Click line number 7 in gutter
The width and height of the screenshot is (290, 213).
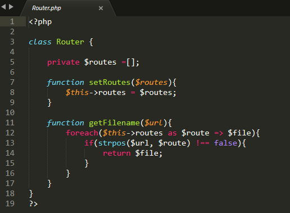[12, 82]
